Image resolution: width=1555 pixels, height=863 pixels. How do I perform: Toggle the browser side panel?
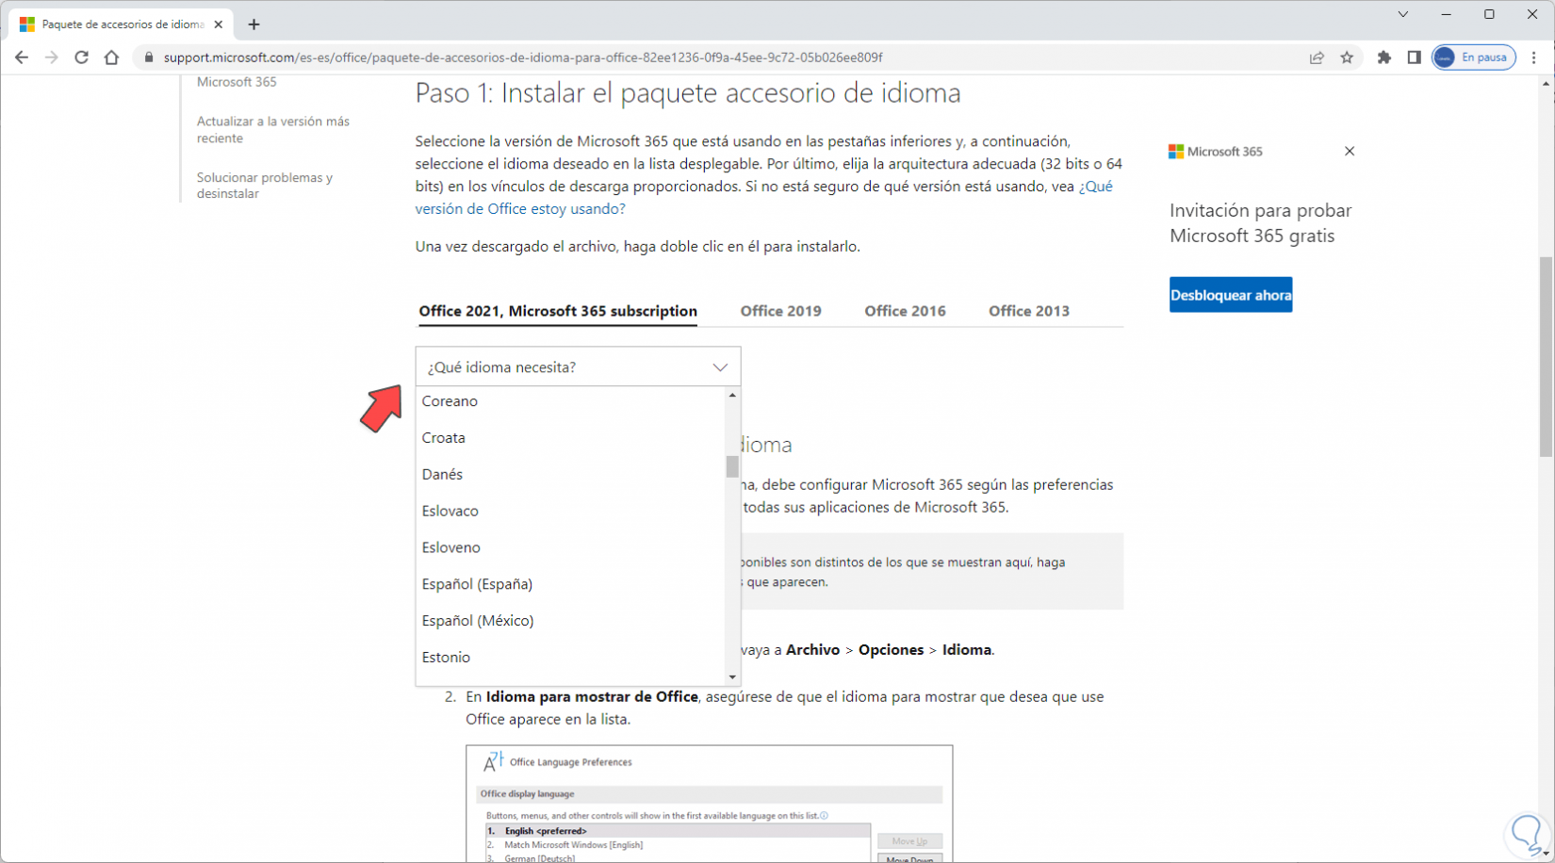(1414, 57)
